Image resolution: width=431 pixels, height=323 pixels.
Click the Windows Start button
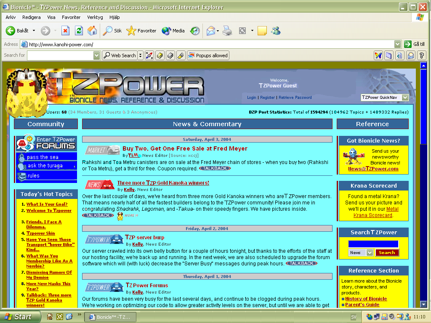point(21,317)
